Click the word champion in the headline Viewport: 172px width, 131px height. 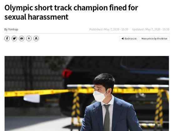90,8
